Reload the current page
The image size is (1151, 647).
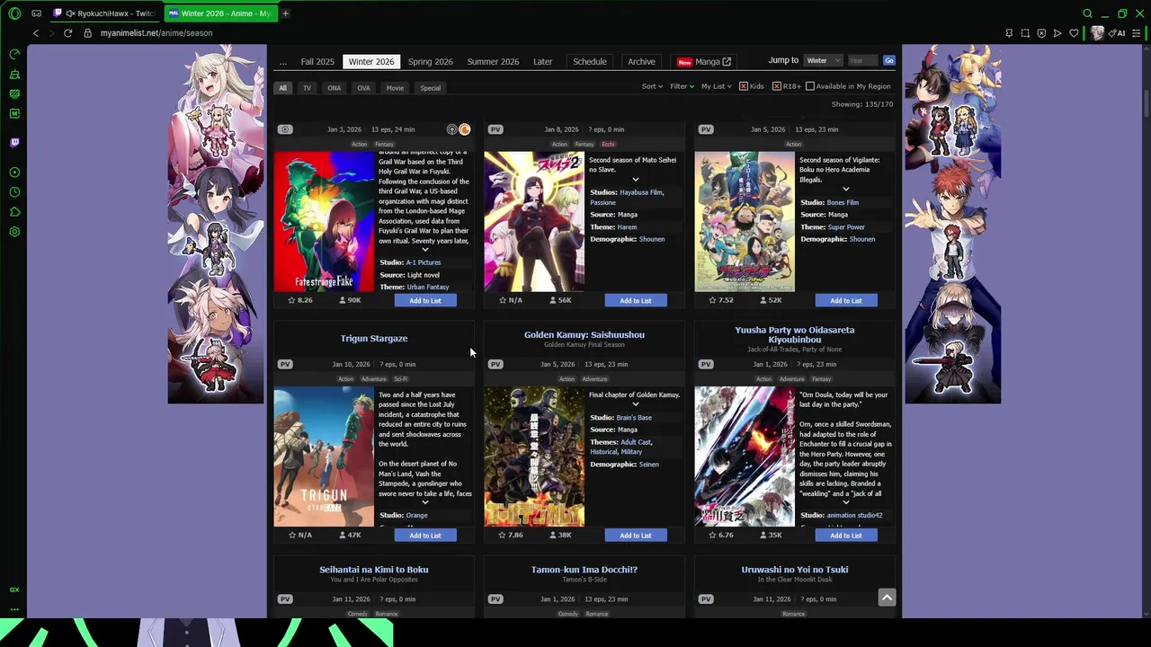pyautogui.click(x=67, y=33)
